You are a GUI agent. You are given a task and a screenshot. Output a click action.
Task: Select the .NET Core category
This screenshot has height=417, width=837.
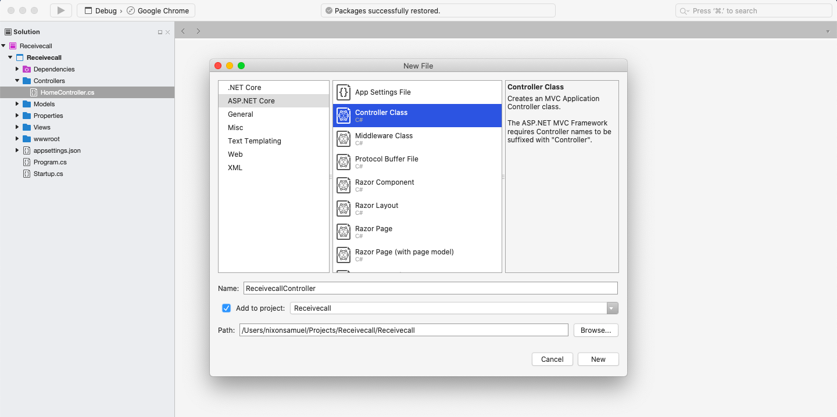[x=244, y=87]
